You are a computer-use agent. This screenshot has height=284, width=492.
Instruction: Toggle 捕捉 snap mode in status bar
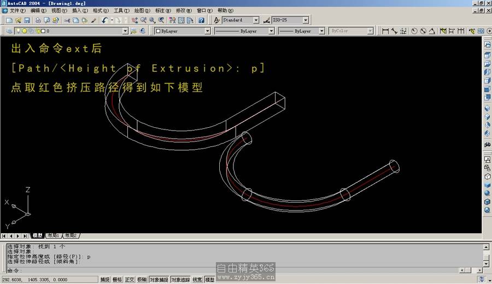click(x=104, y=280)
